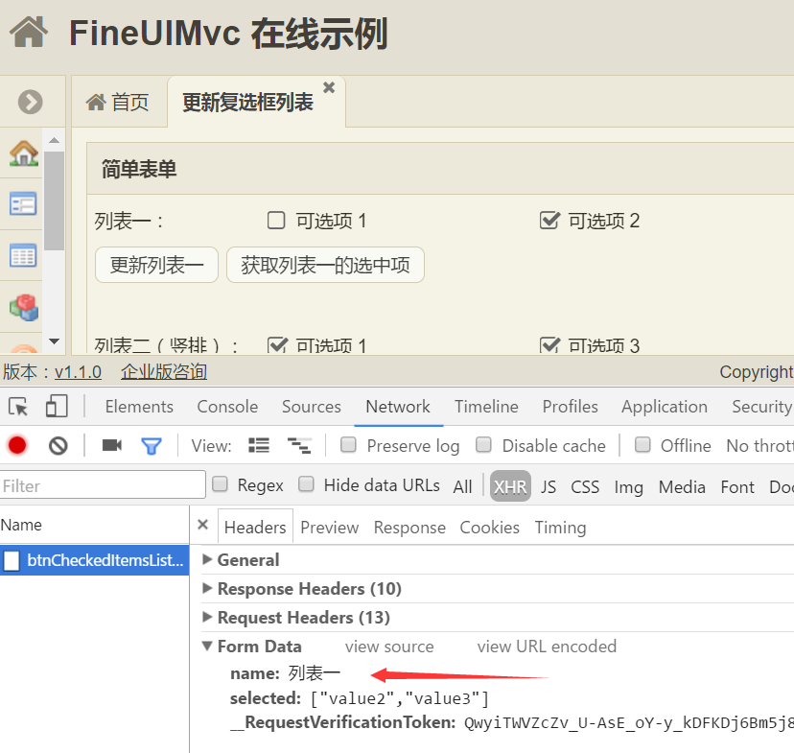Enable the Offline checkbox
The width and height of the screenshot is (794, 753).
[x=642, y=445]
